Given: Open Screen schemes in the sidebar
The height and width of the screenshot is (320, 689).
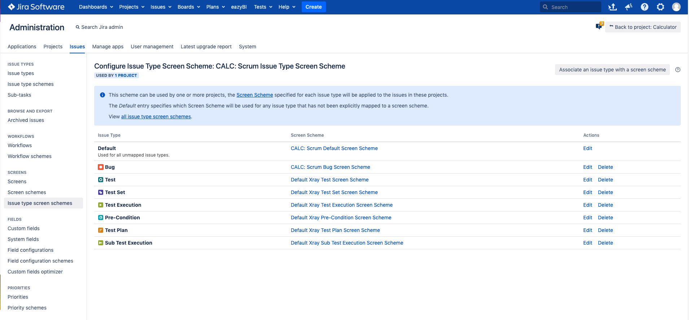Looking at the screenshot, I should click(27, 192).
